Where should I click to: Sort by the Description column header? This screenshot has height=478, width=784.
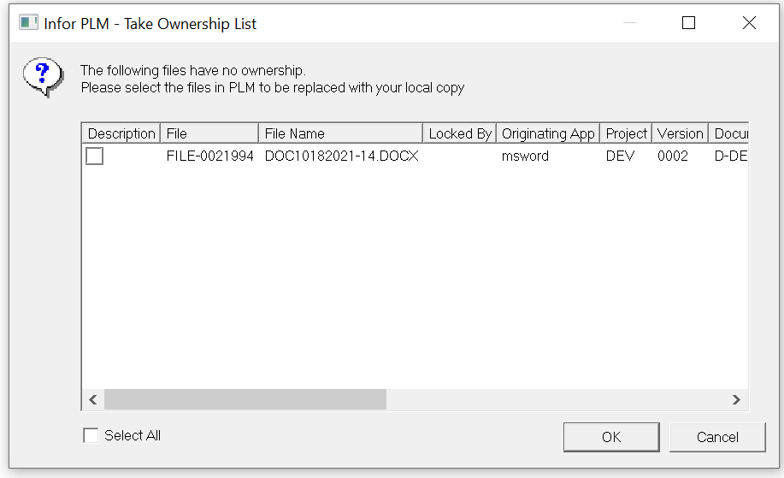pyautogui.click(x=121, y=133)
